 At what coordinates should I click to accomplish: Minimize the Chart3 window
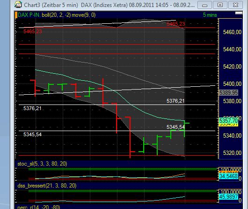pyautogui.click(x=204, y=5)
